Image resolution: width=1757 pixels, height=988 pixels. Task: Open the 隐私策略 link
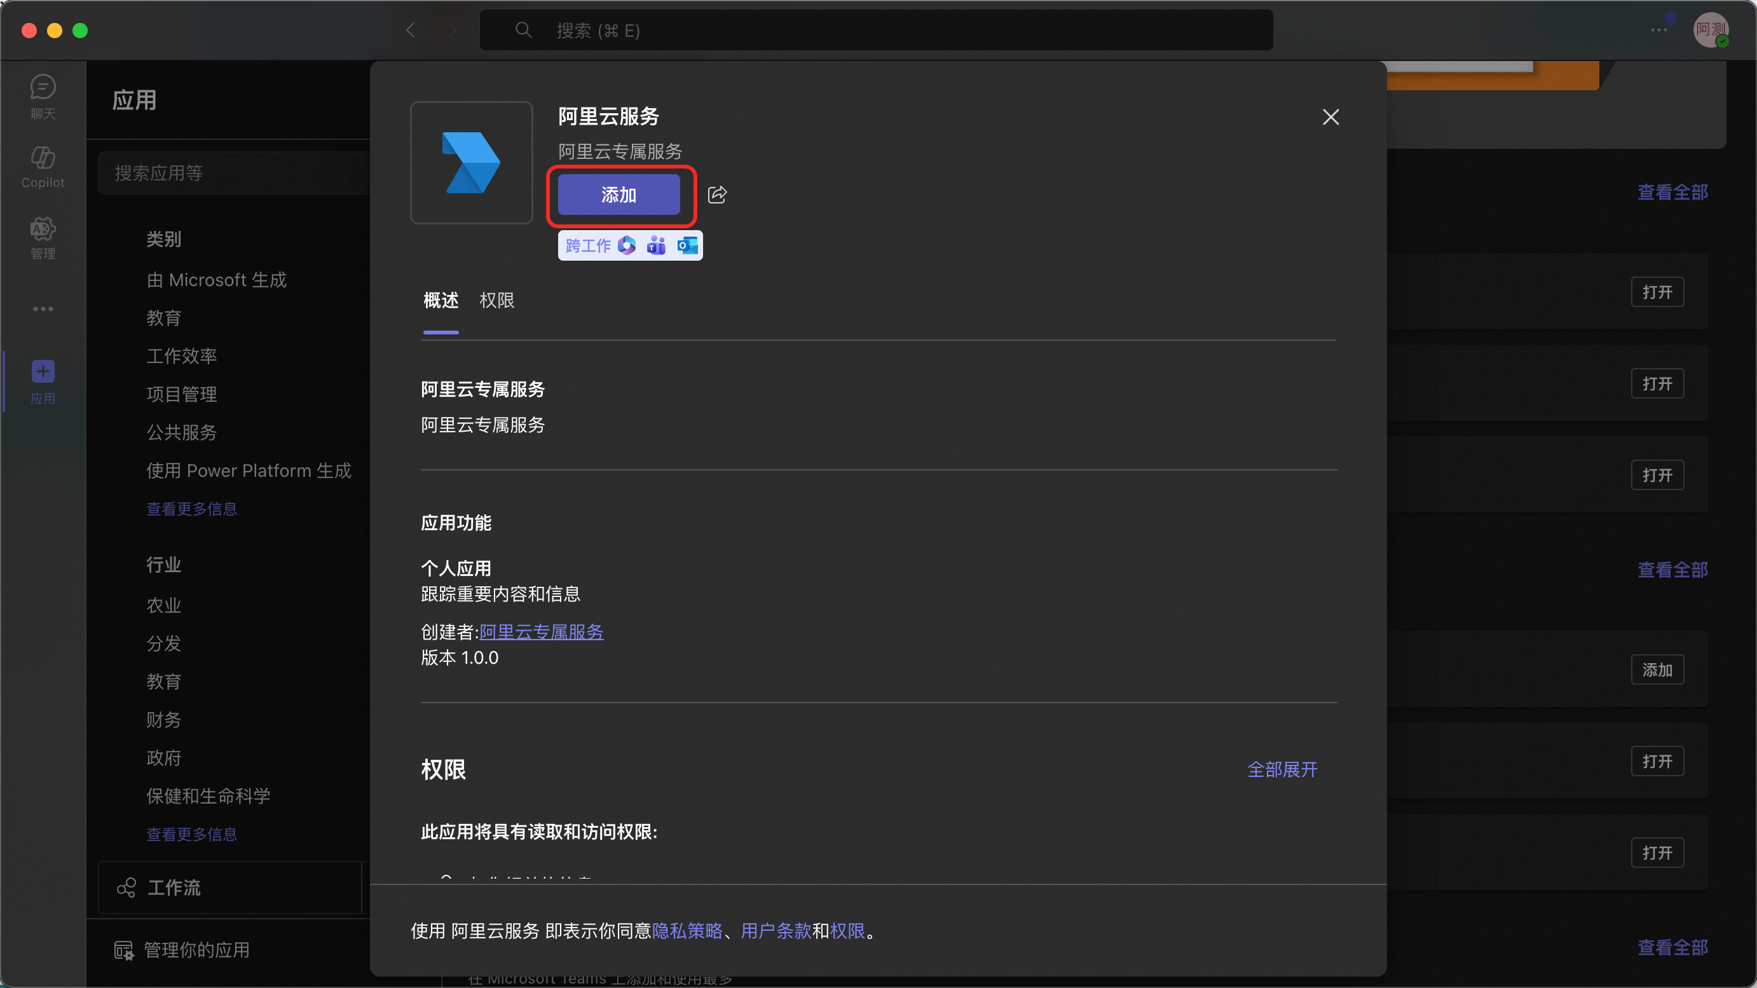click(687, 931)
